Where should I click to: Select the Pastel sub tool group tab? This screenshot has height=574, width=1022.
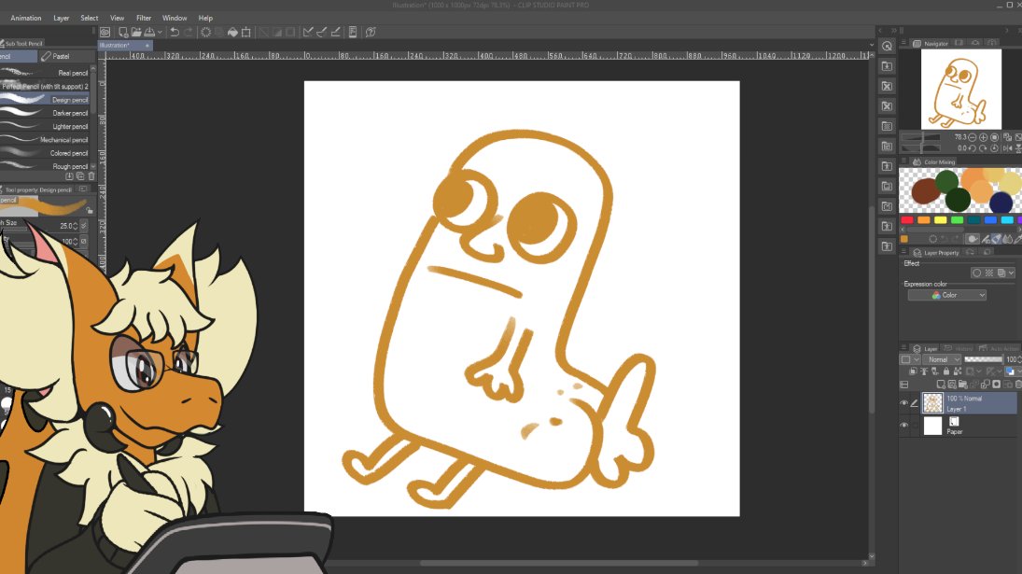point(65,57)
